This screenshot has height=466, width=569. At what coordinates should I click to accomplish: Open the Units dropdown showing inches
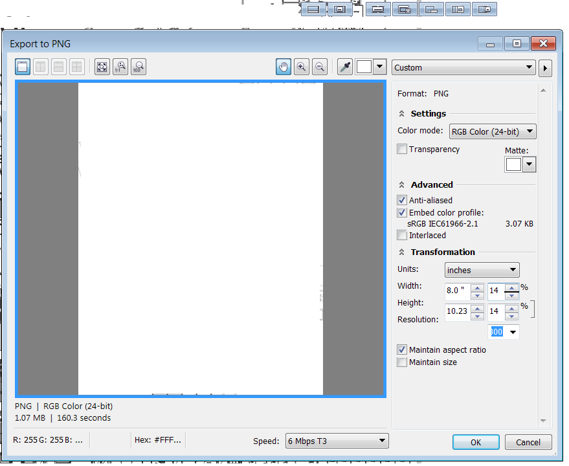point(482,270)
